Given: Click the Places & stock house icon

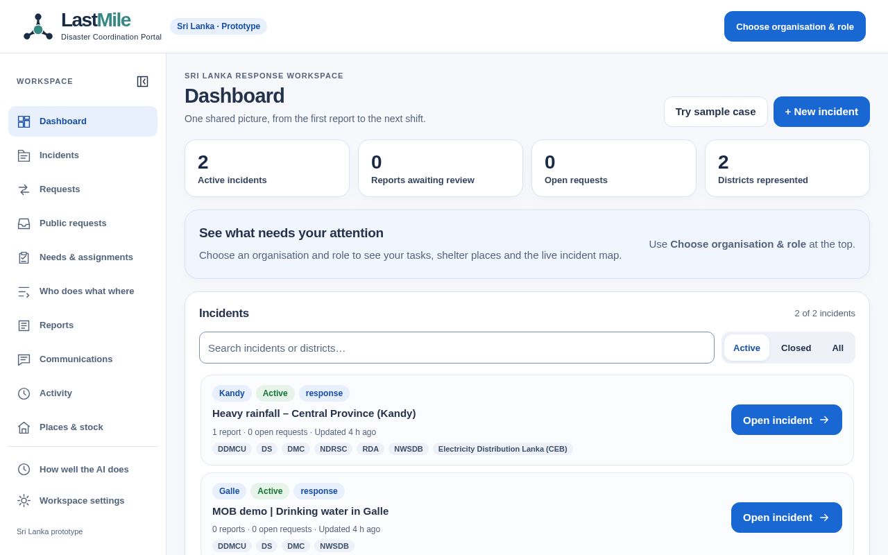Looking at the screenshot, I should click(x=24, y=427).
